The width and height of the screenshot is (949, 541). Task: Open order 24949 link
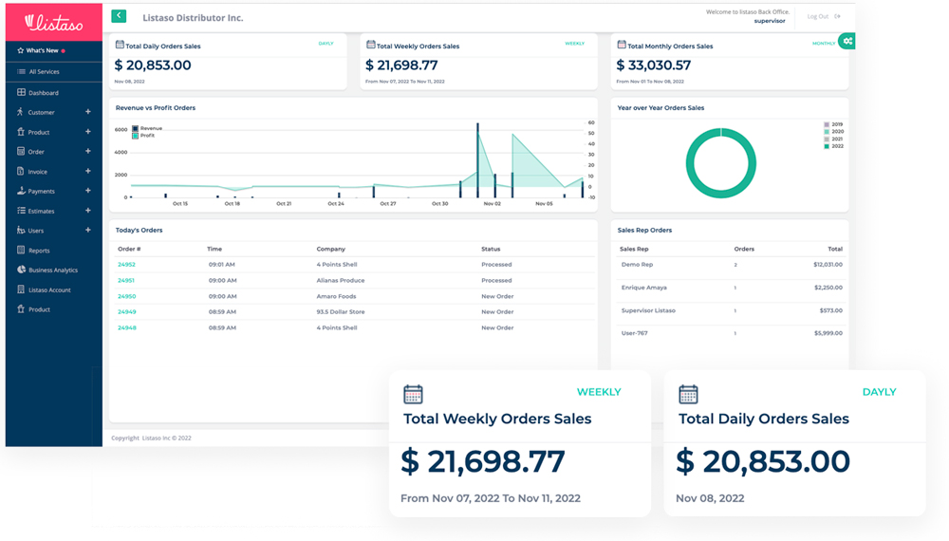tap(126, 311)
